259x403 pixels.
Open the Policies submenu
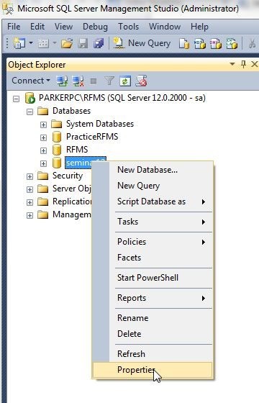pyautogui.click(x=153, y=242)
